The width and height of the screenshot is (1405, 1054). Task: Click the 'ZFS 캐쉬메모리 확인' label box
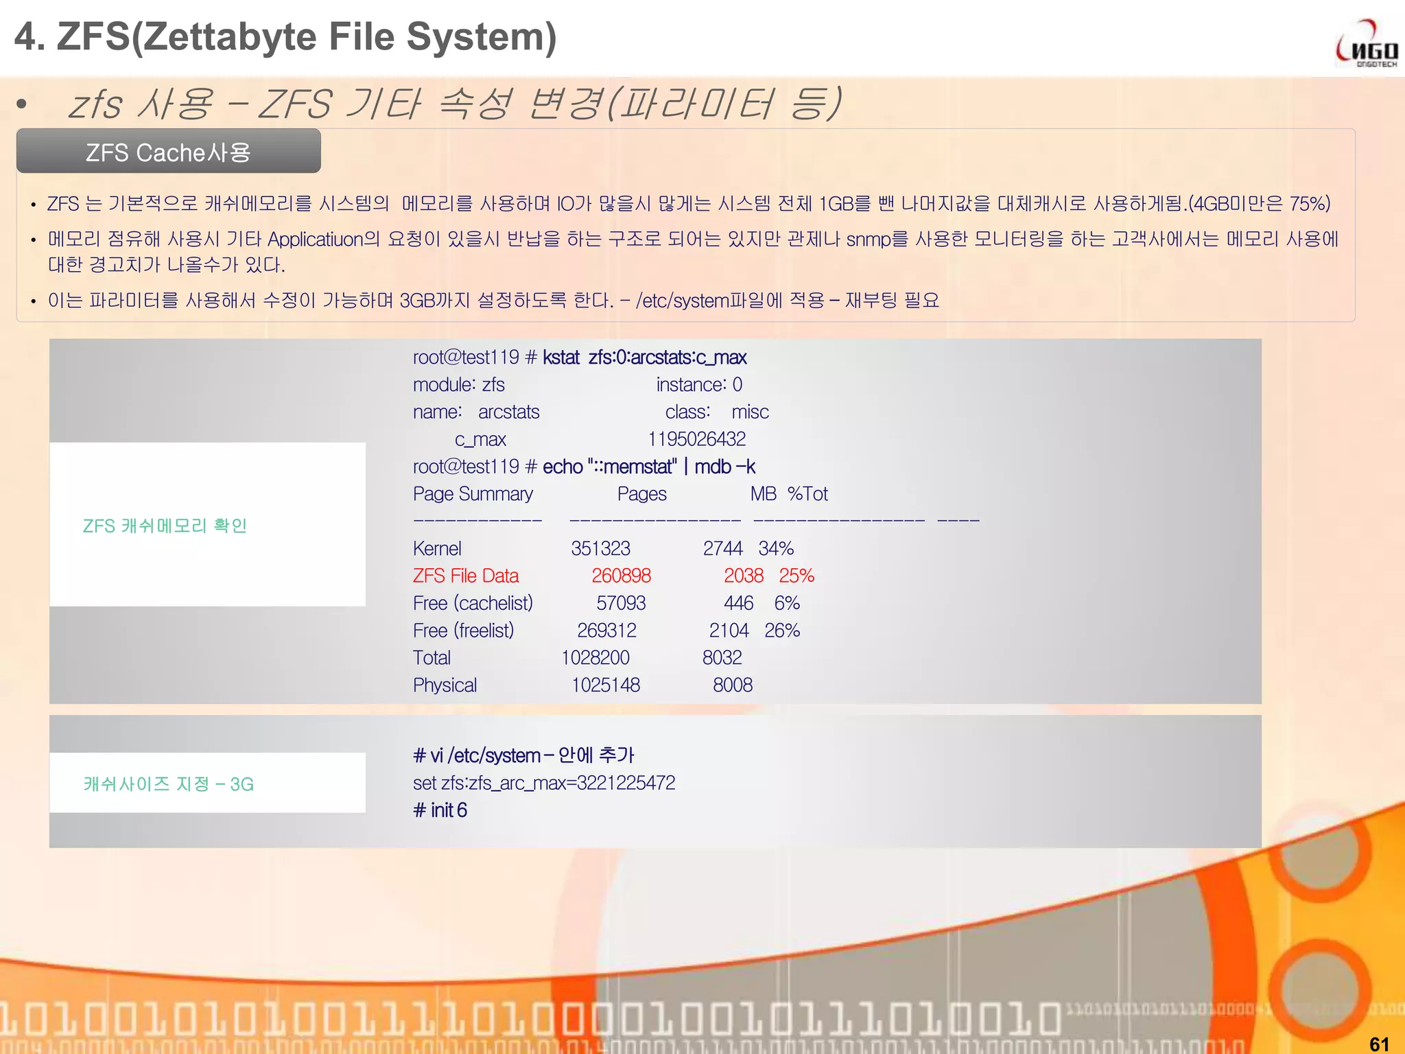[x=207, y=524]
